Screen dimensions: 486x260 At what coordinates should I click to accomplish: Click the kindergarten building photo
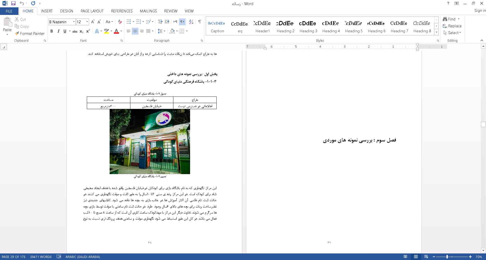150,141
